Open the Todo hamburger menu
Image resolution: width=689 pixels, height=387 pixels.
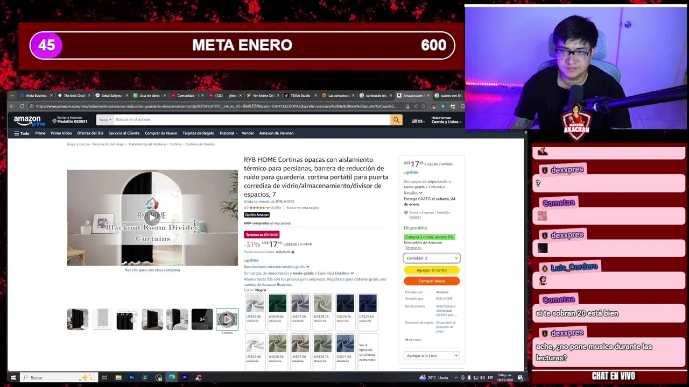pos(22,133)
